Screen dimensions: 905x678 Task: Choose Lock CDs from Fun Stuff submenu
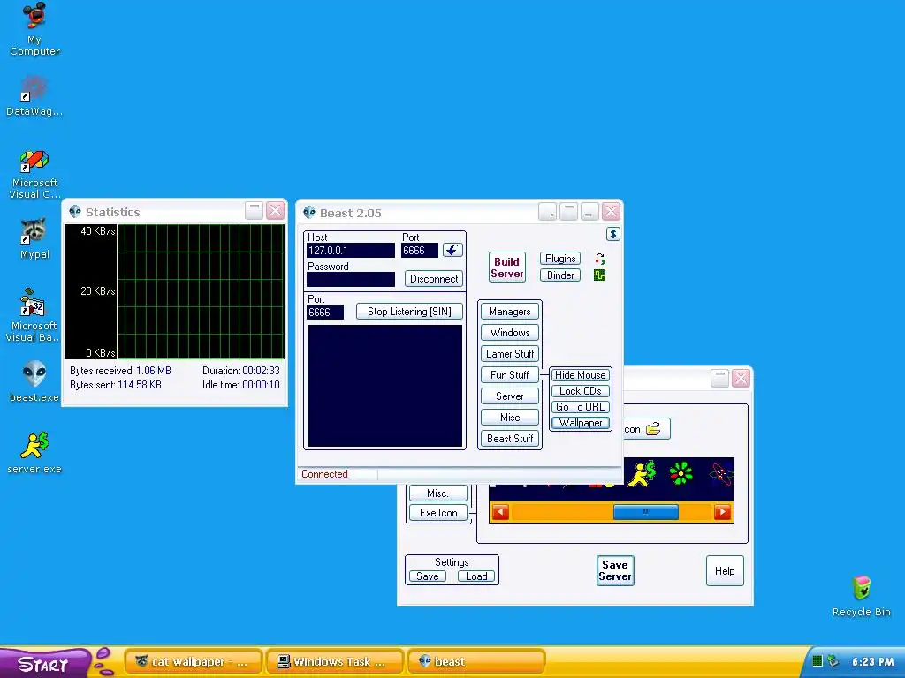[580, 391]
